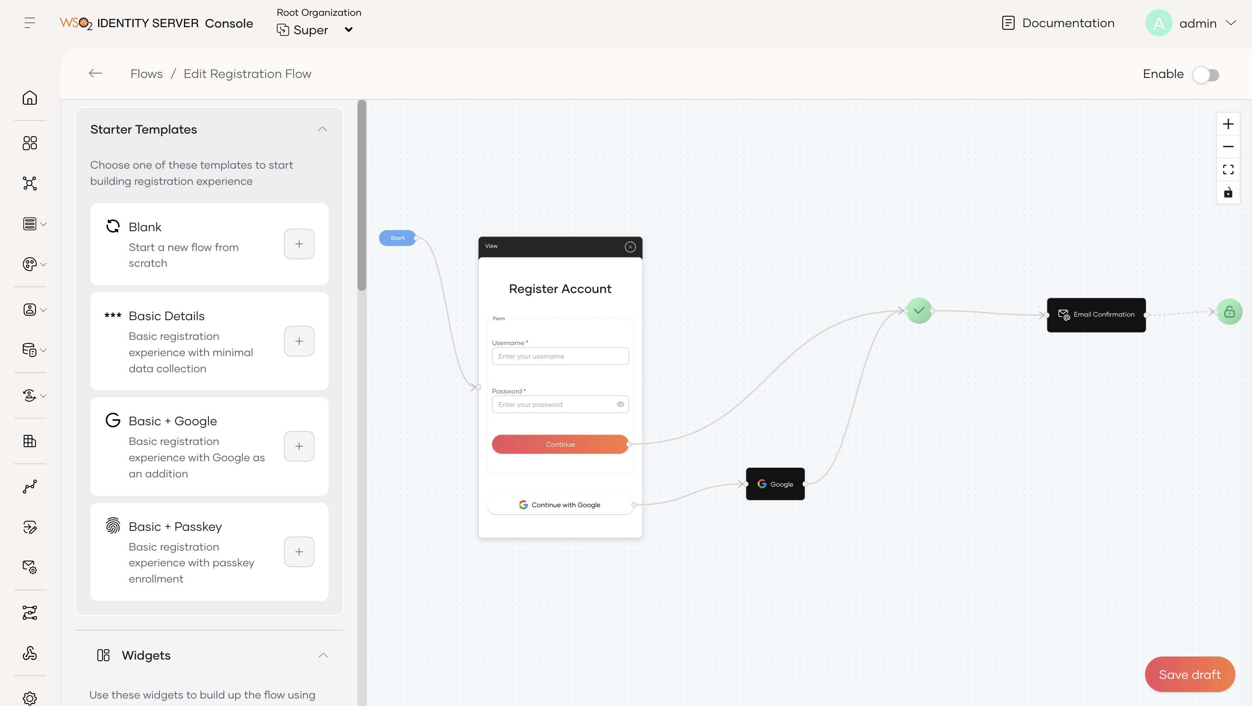Image resolution: width=1252 pixels, height=706 pixels.
Task: Click the Username input field
Action: coord(560,356)
